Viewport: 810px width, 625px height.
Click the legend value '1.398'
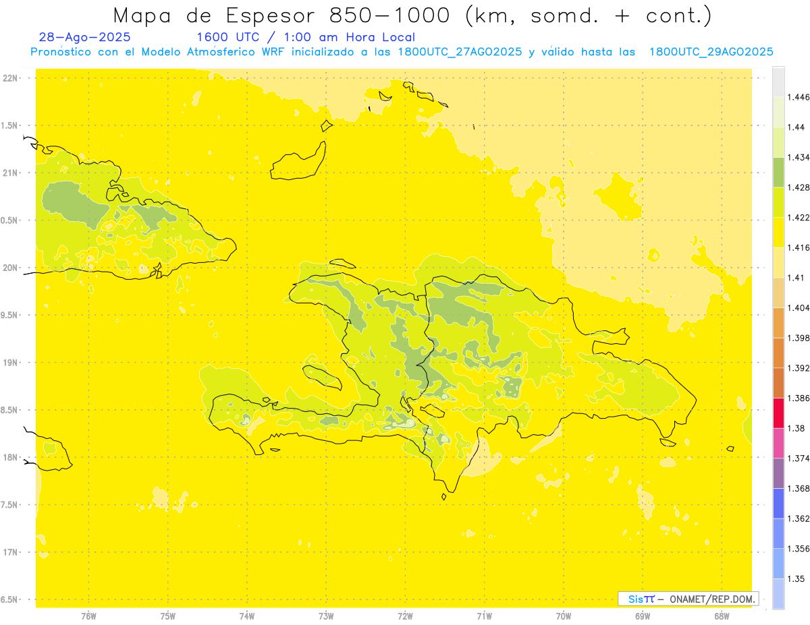(799, 338)
